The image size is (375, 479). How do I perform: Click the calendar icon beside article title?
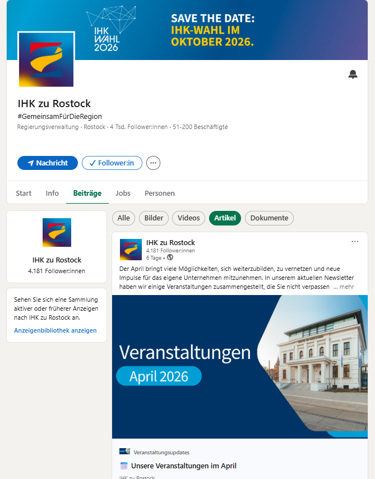tap(124, 466)
